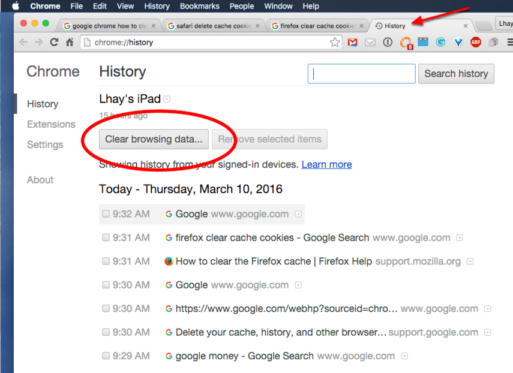Screen dimensions: 513x373
Task: Switch to the 'safari delete cache cookie' tab
Action: pyautogui.click(x=211, y=26)
